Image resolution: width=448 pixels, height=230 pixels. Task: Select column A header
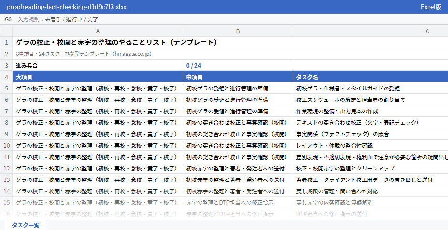(98, 31)
